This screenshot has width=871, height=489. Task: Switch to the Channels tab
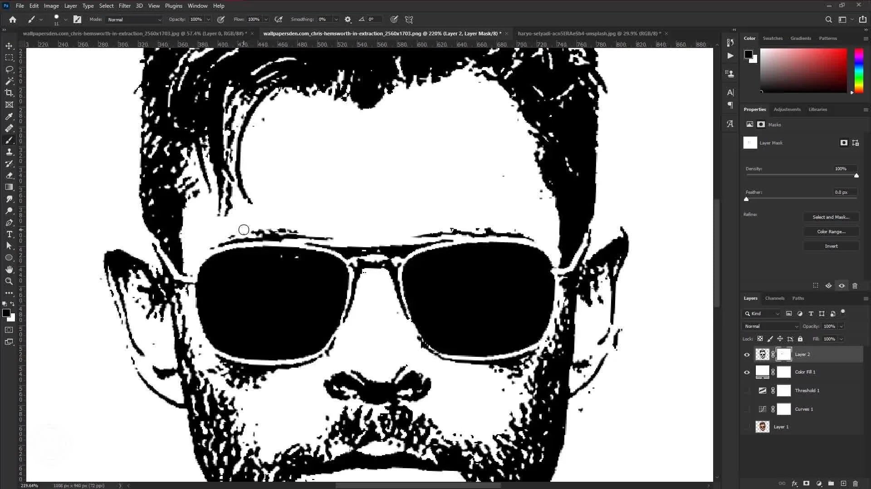click(x=774, y=298)
